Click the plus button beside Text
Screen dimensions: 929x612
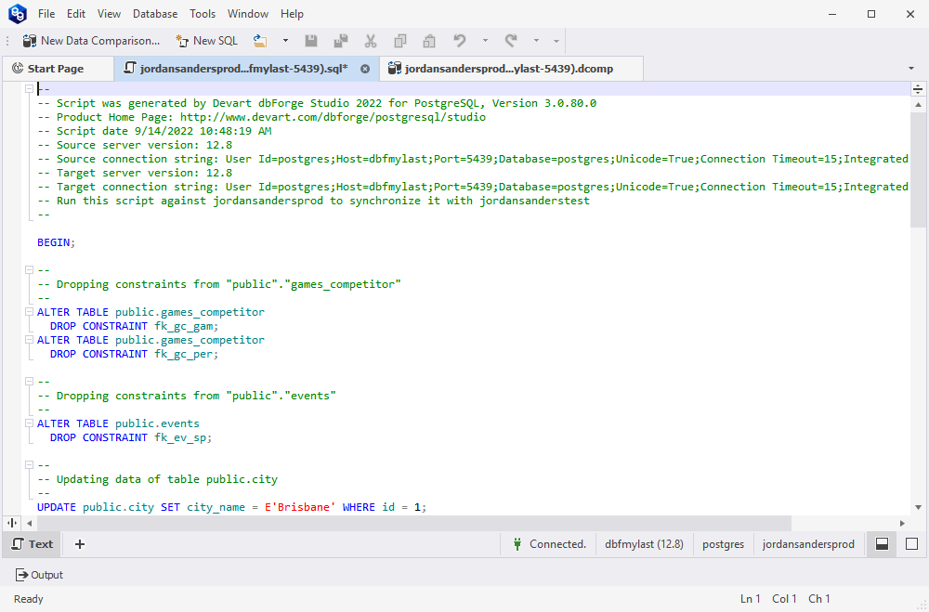click(79, 544)
